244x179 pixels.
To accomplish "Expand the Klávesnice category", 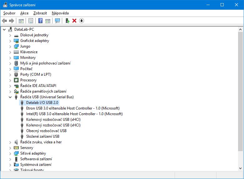I will [10, 52].
